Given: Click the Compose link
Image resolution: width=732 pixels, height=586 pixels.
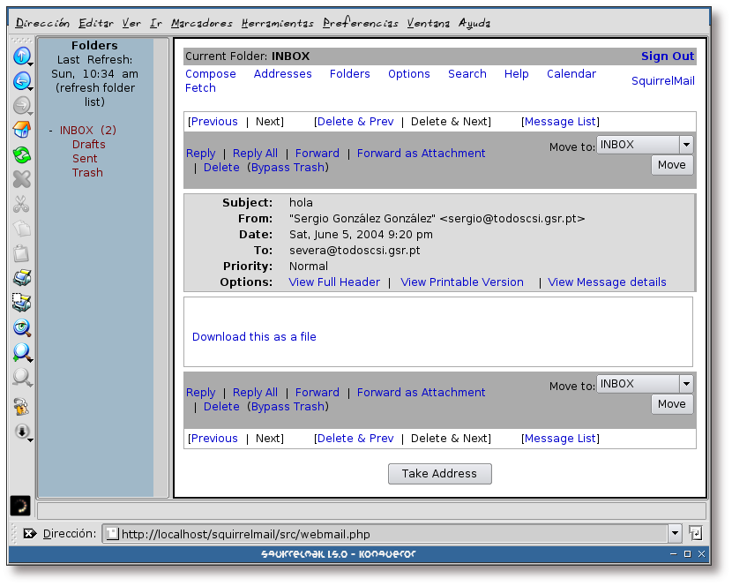Looking at the screenshot, I should [x=210, y=74].
